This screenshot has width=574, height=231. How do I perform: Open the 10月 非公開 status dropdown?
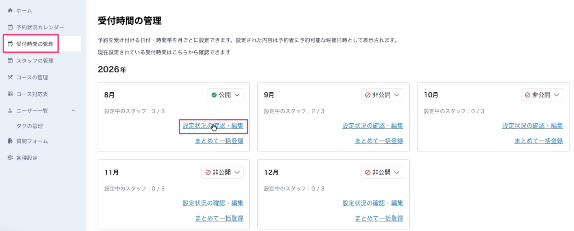(x=542, y=95)
